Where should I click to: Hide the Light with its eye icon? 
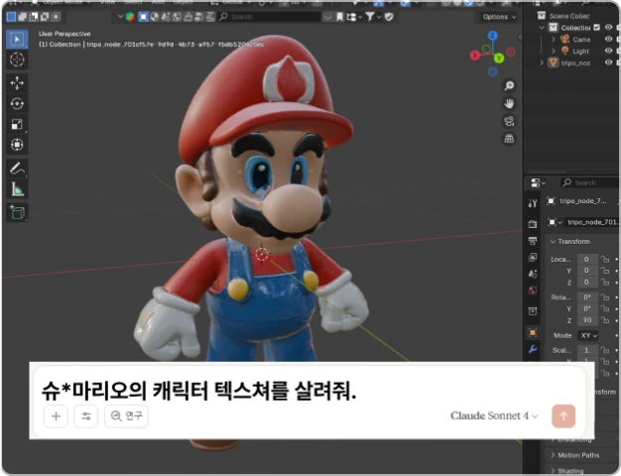pyautogui.click(x=609, y=51)
